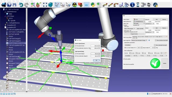Click Add in the Approach section

pyautogui.click(x=156, y=19)
